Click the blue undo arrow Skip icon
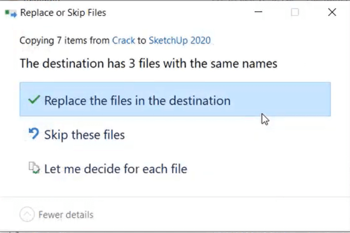Viewport: 350px width, 233px height. [34, 134]
